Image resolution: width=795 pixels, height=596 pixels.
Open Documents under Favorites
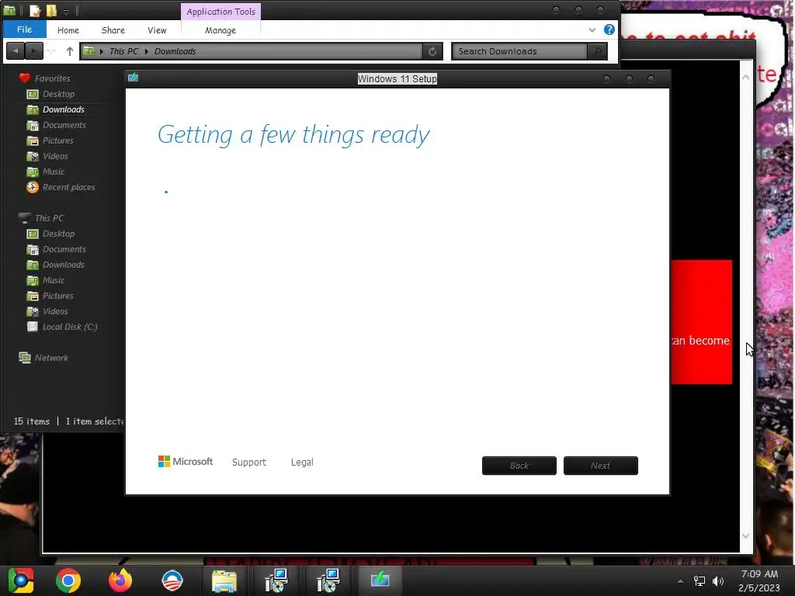click(x=64, y=125)
